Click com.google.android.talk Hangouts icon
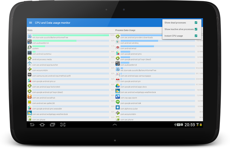Screen dimensions: 230x149 [x=118, y=102]
